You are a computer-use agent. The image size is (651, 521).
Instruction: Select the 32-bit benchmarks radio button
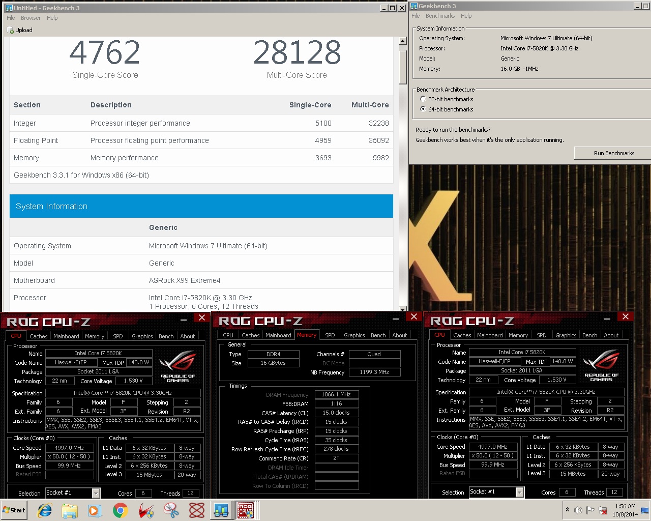click(x=423, y=99)
